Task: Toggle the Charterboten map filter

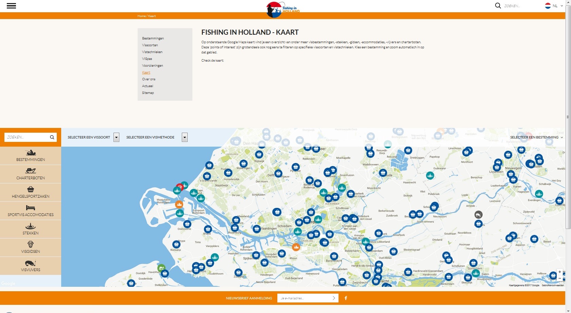Action: [x=31, y=174]
